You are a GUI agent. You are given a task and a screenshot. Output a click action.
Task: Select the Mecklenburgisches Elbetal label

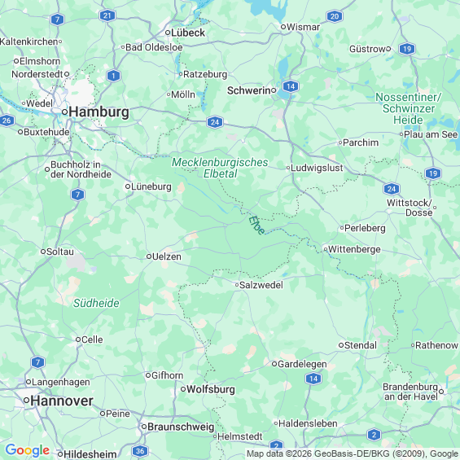pos(220,168)
